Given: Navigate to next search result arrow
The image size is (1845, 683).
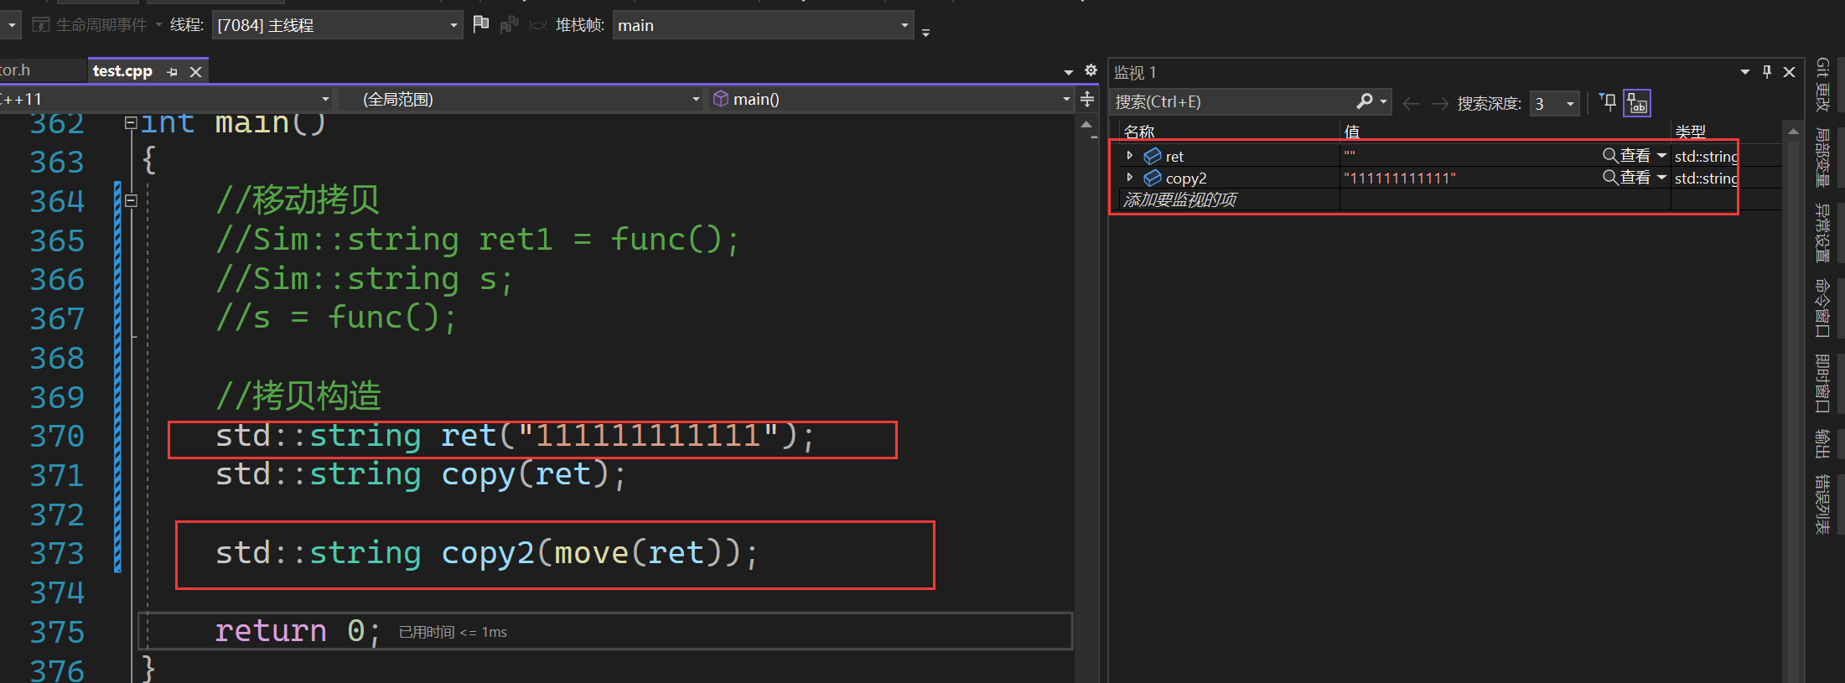Looking at the screenshot, I should click(x=1440, y=103).
